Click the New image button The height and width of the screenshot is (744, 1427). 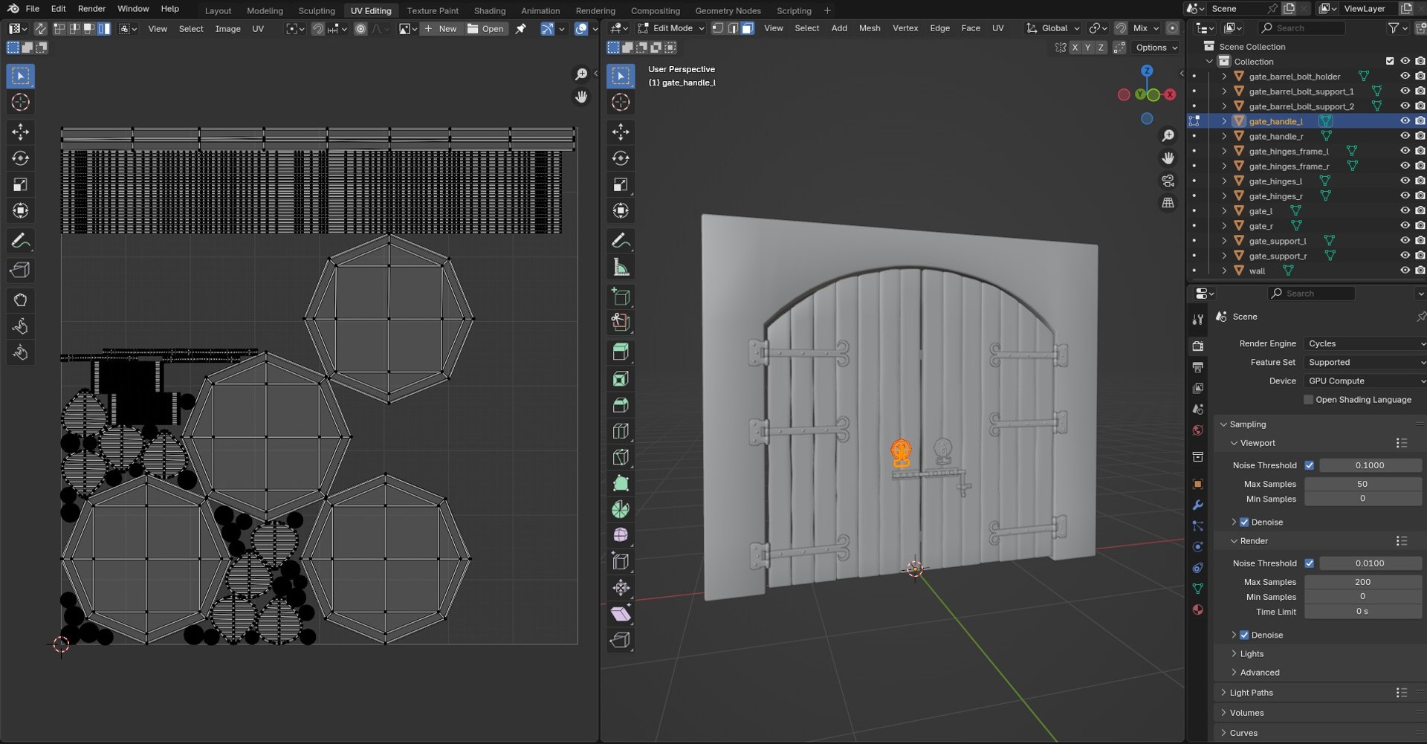coord(441,29)
